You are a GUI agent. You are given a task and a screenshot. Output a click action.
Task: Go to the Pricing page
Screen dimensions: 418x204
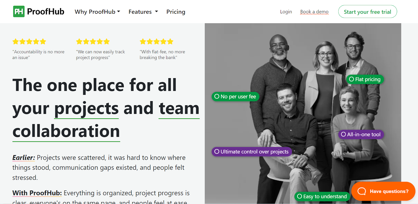click(176, 12)
